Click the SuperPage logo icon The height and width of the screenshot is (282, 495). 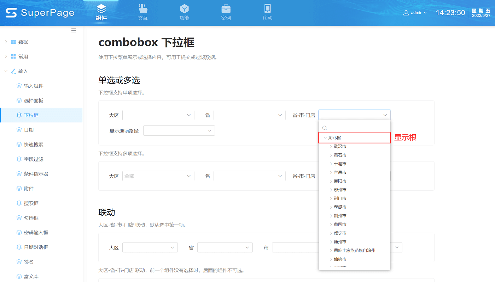11,13
